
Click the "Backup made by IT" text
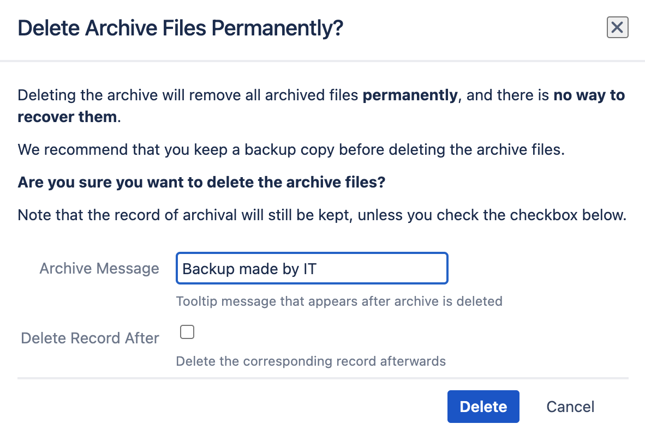(249, 269)
